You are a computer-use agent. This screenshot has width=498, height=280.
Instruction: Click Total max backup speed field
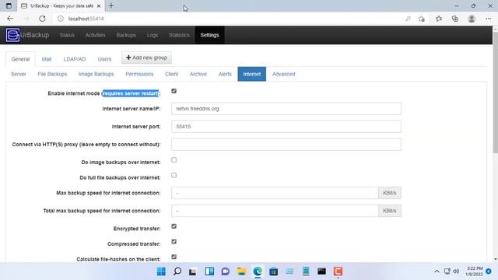(275, 211)
